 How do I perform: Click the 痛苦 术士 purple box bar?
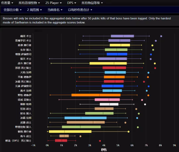click(x=122, y=36)
